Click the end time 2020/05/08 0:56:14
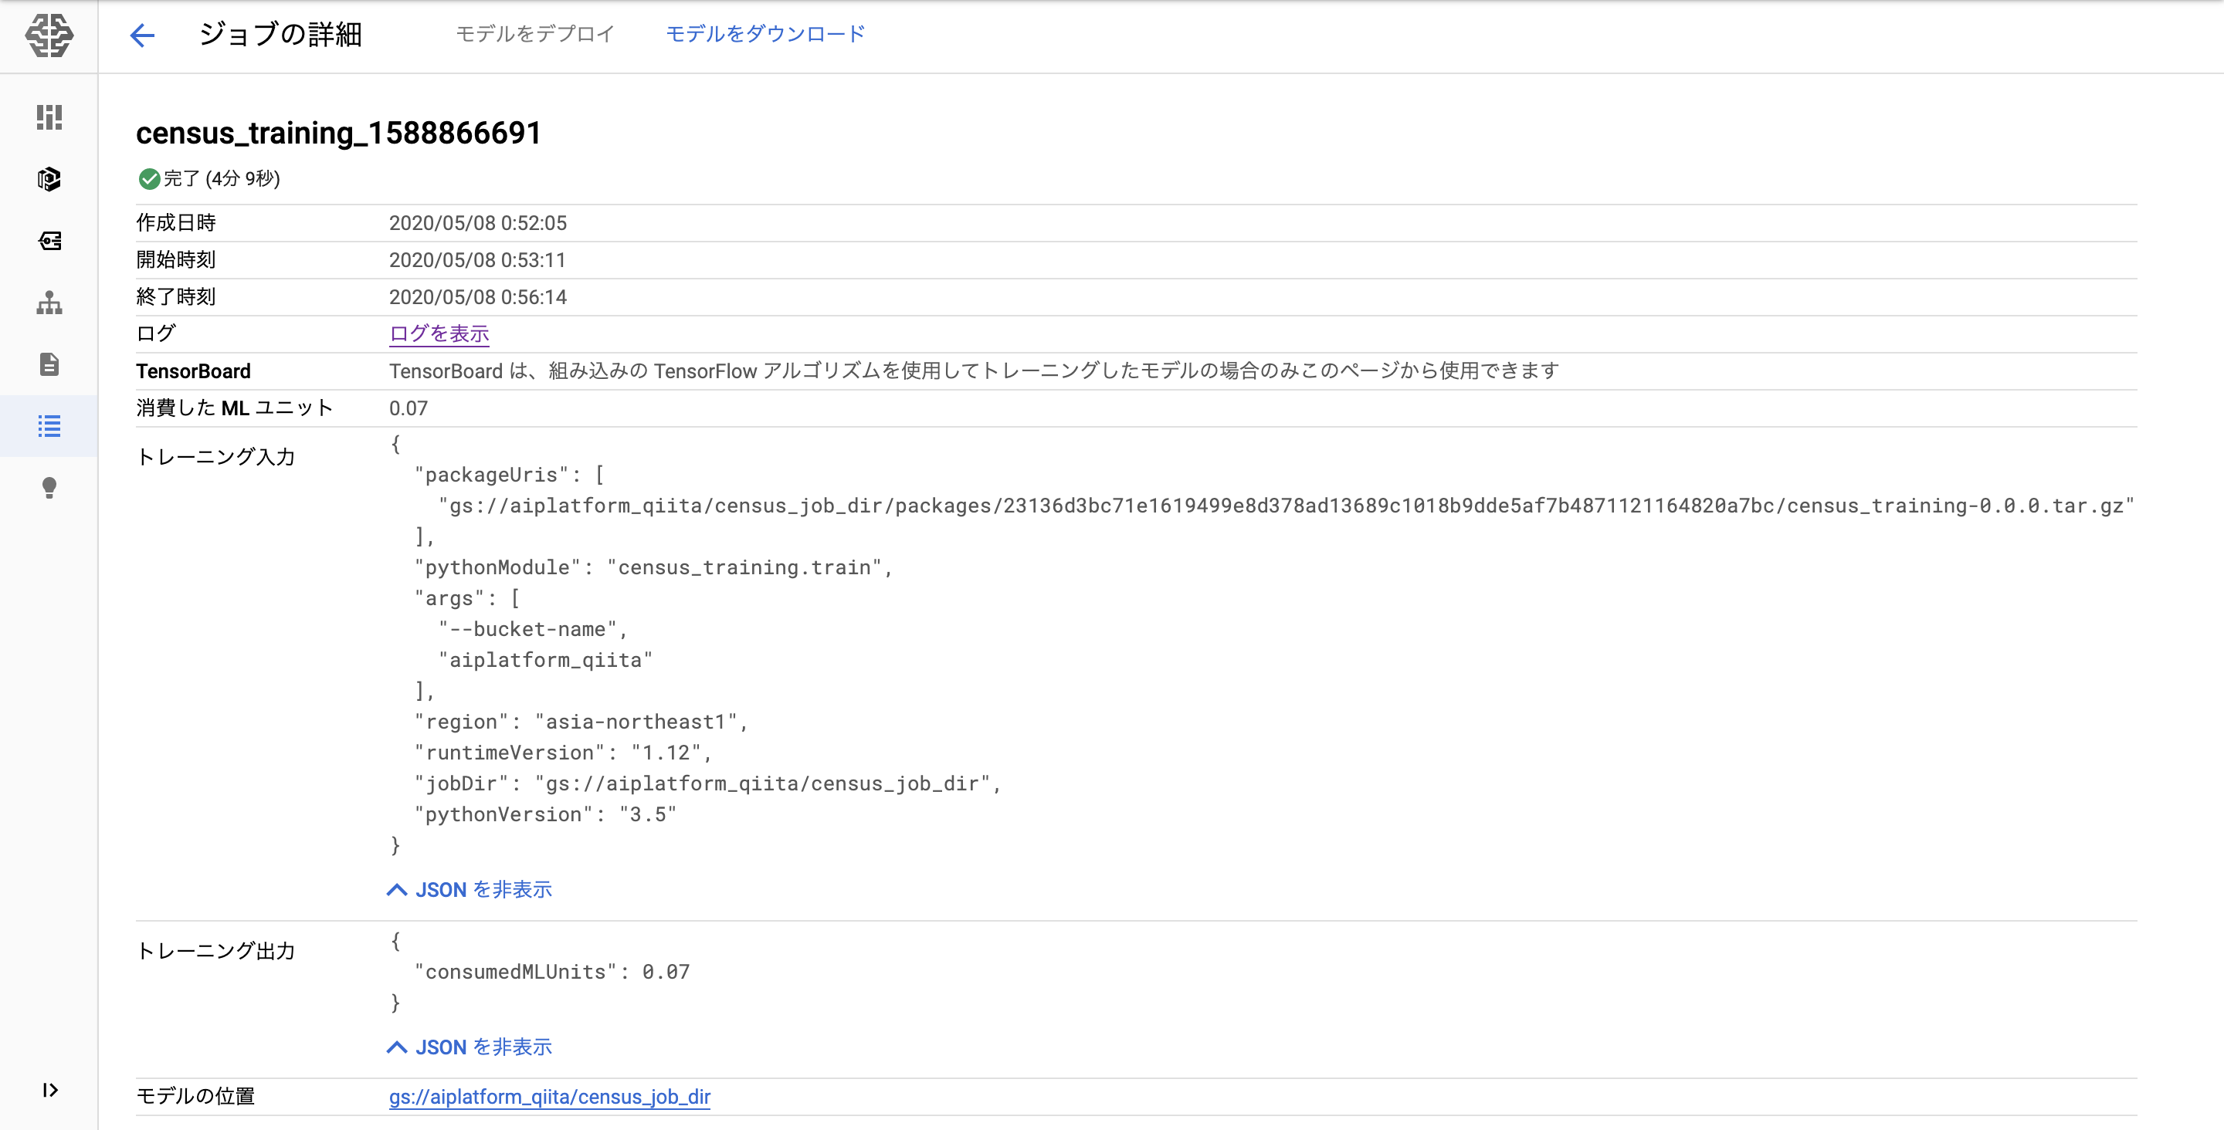The width and height of the screenshot is (2224, 1130). [x=478, y=298]
